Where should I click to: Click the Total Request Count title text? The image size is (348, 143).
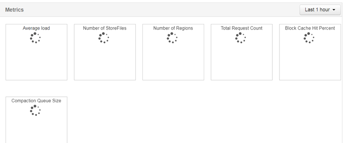241,28
